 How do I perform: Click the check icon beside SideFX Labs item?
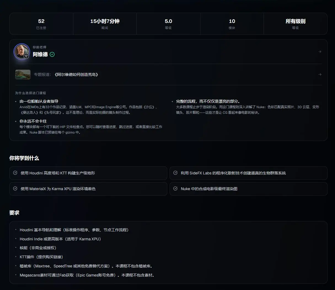click(x=175, y=173)
